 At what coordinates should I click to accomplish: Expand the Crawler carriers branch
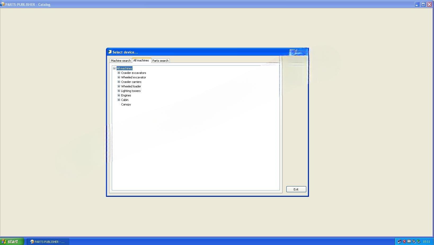coord(119,82)
